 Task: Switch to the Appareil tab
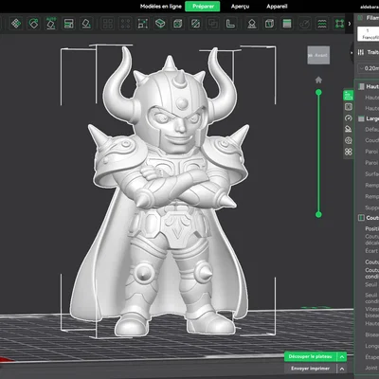[277, 7]
